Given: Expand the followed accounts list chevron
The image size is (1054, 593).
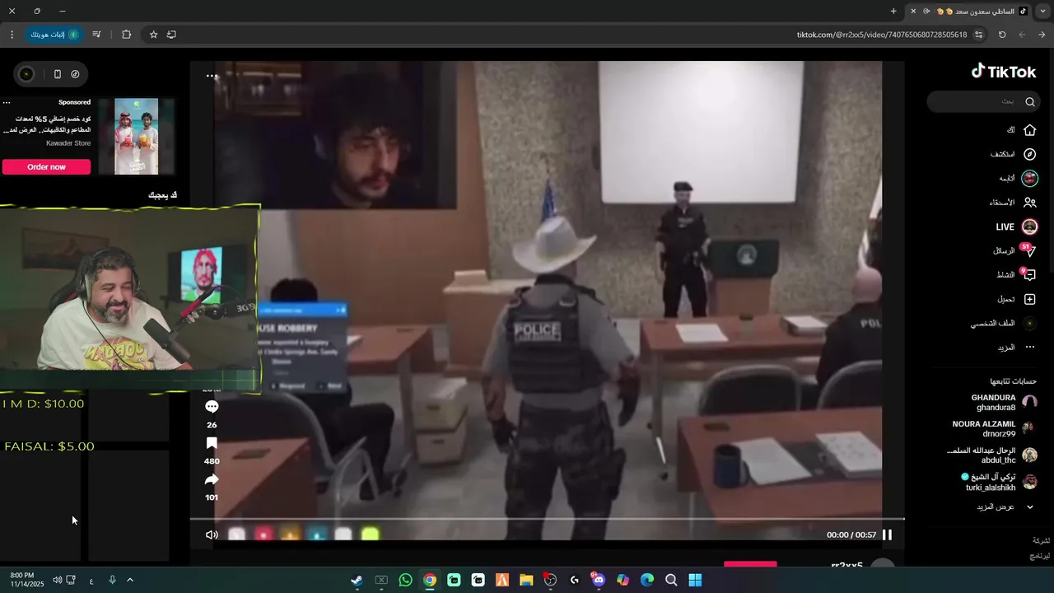Looking at the screenshot, I should point(1029,507).
